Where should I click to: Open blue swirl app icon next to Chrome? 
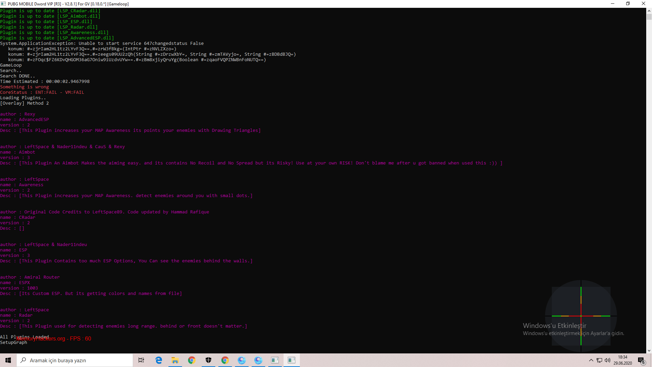[242, 360]
